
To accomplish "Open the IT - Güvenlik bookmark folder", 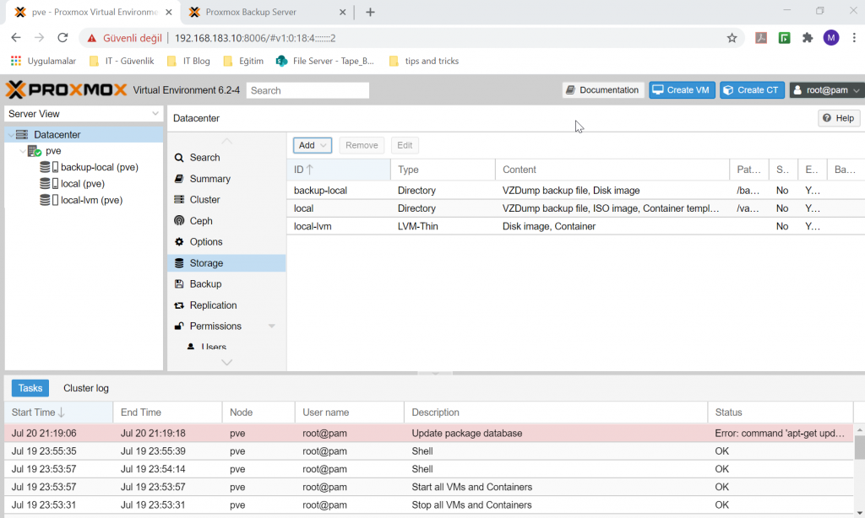I will pos(122,61).
